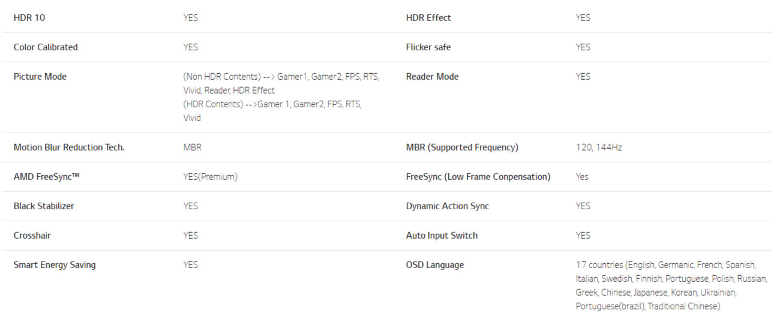Select the MBR value text
The image size is (774, 322).
(x=193, y=148)
